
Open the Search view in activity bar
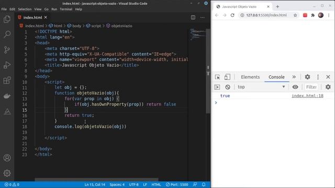pyautogui.click(x=7, y=34)
